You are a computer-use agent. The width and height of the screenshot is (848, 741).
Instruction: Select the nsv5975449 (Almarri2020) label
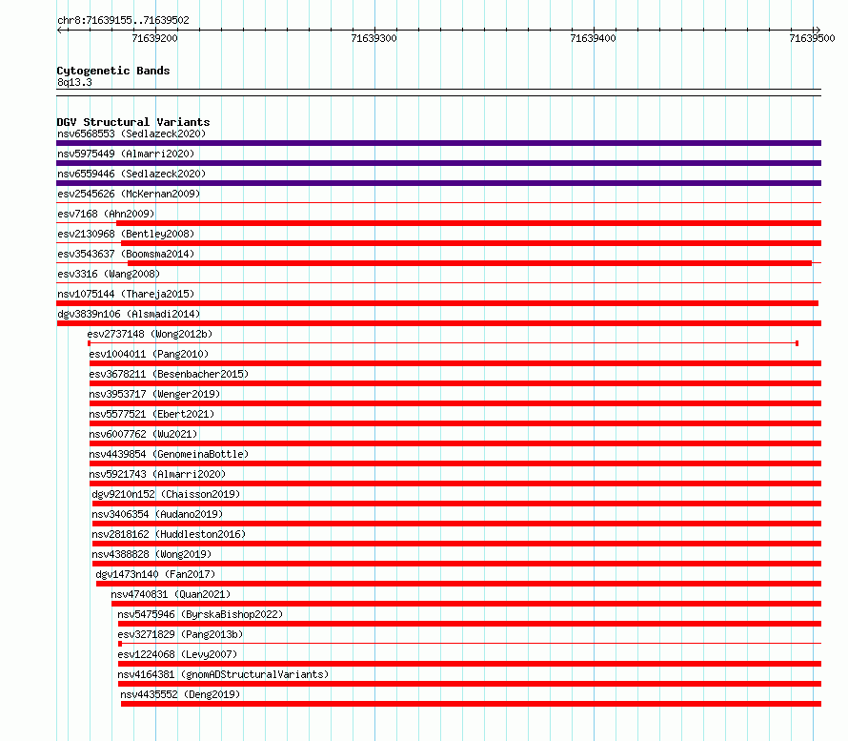point(126,154)
